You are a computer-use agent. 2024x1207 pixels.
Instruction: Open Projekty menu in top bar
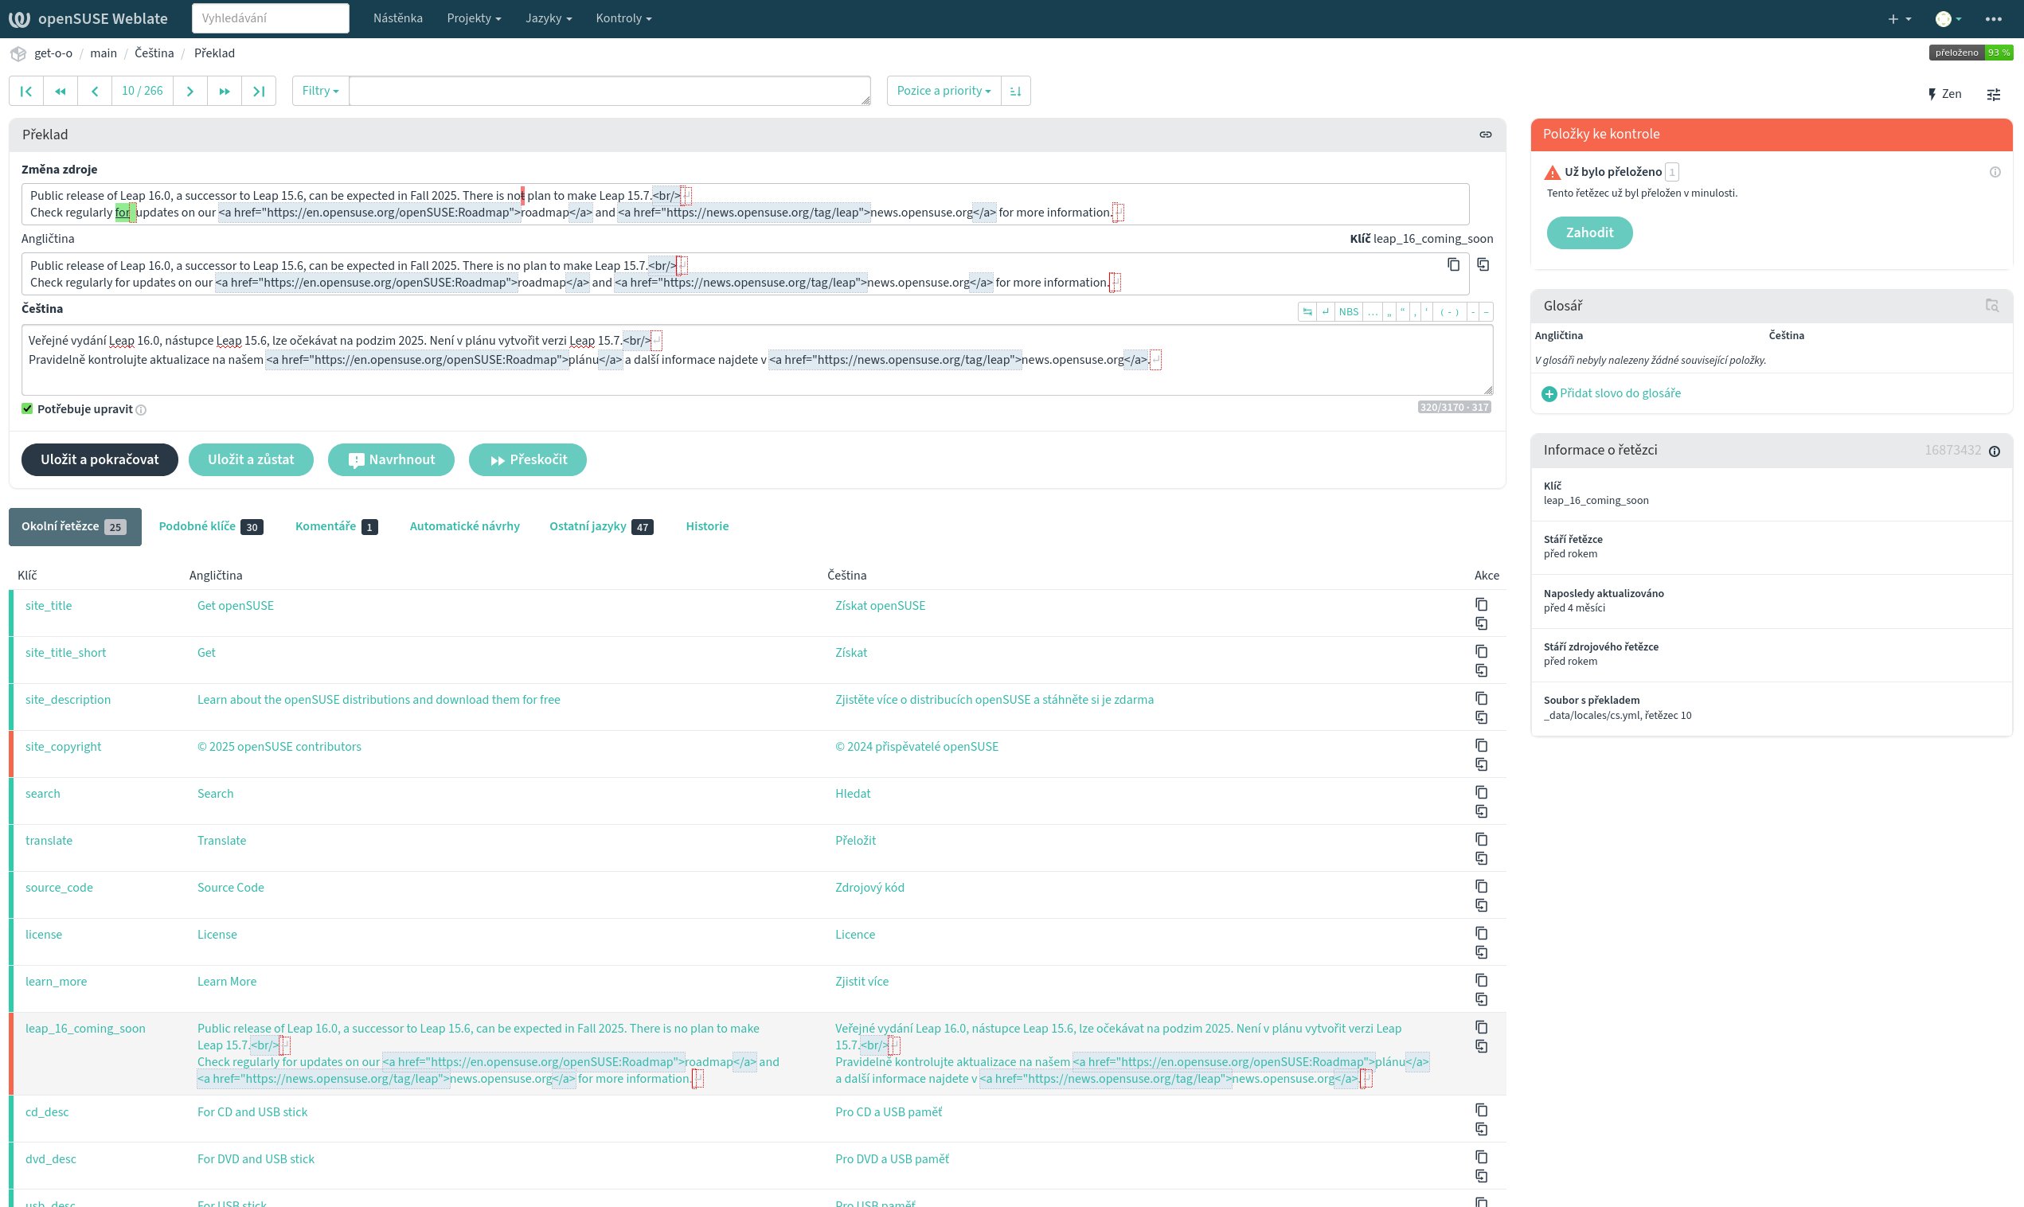click(473, 18)
